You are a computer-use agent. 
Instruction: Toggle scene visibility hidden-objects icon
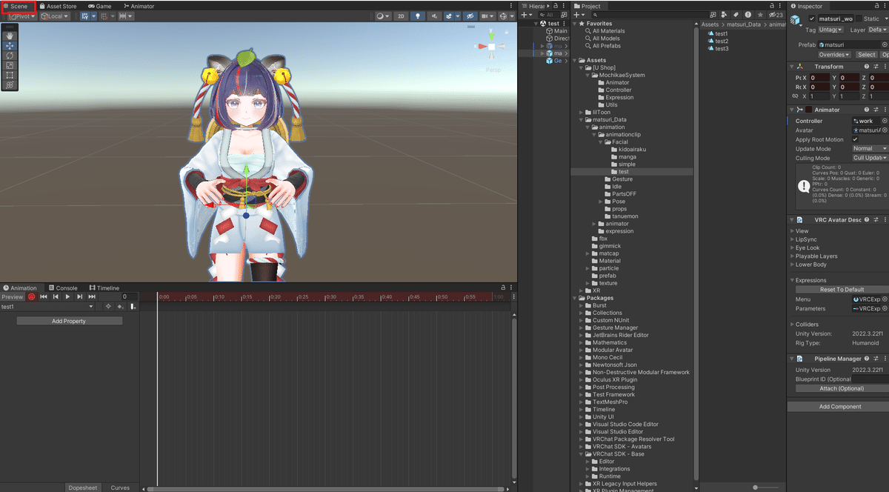click(x=469, y=16)
